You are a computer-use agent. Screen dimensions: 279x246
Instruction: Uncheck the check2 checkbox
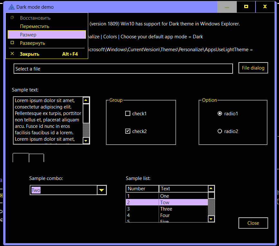(128, 131)
